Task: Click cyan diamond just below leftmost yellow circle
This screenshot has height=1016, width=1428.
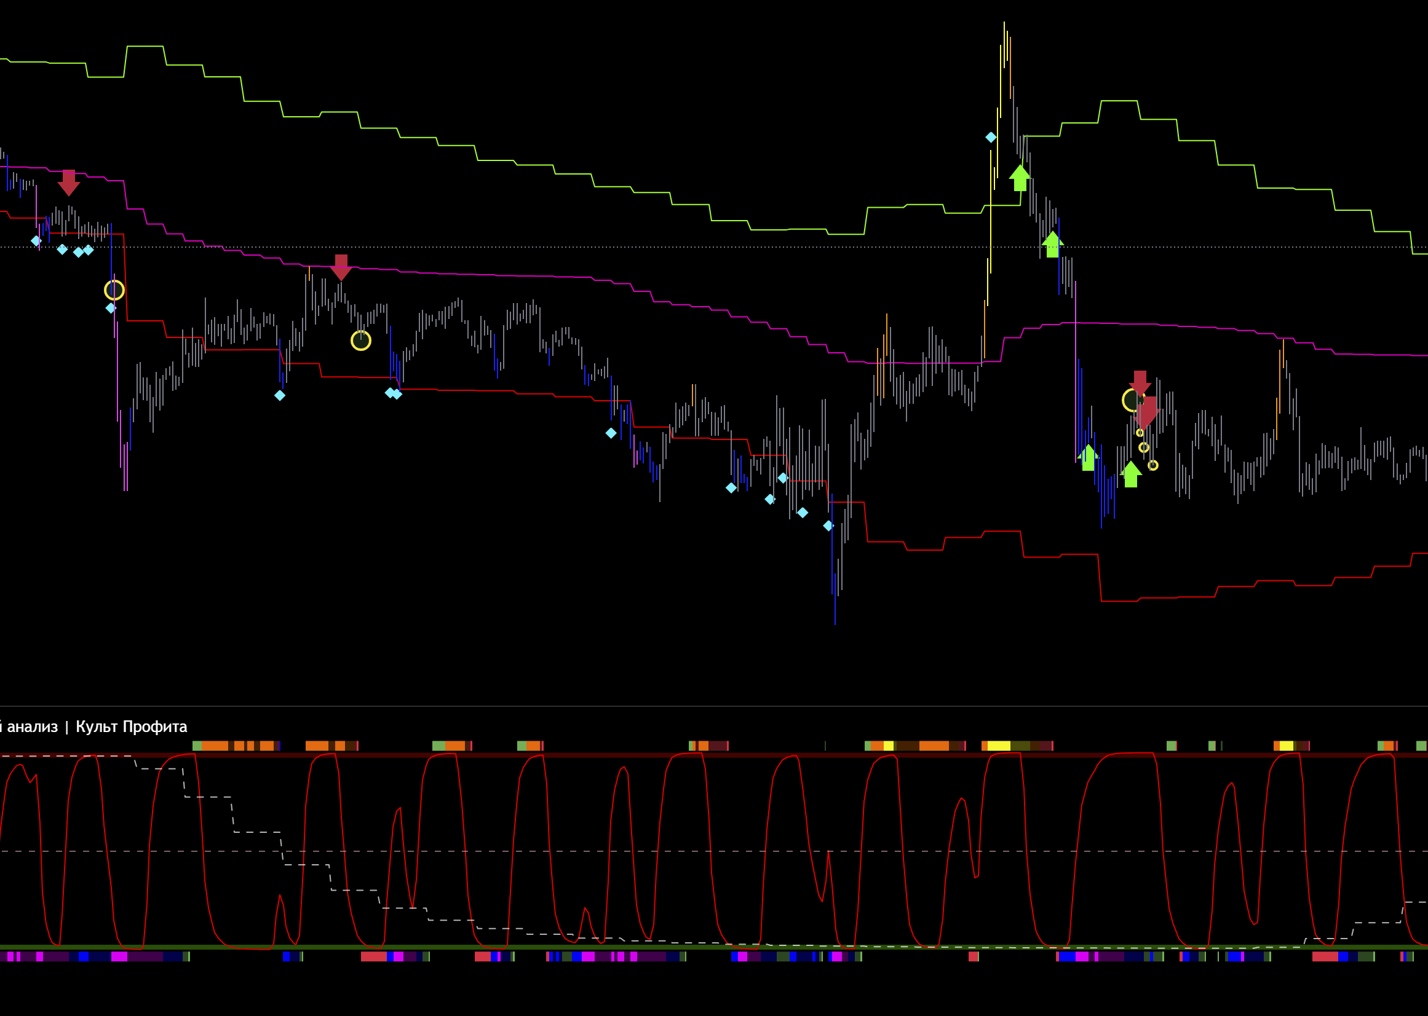Action: click(x=111, y=308)
